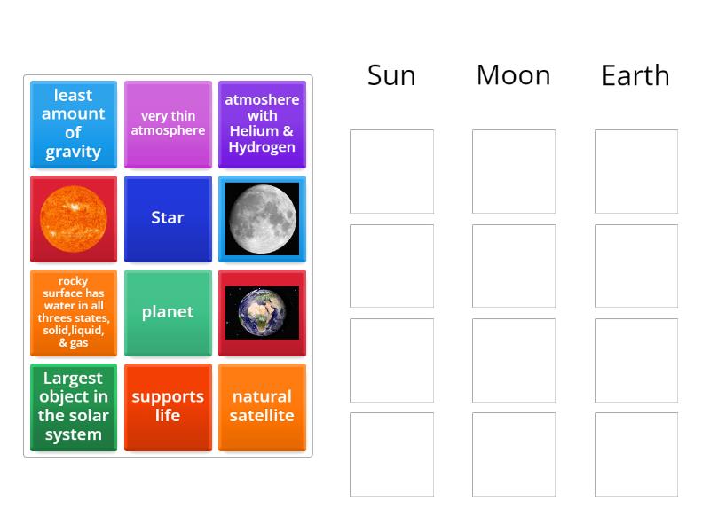
Task: Click 'Largest object in the solar system' tile
Action: pos(73,406)
